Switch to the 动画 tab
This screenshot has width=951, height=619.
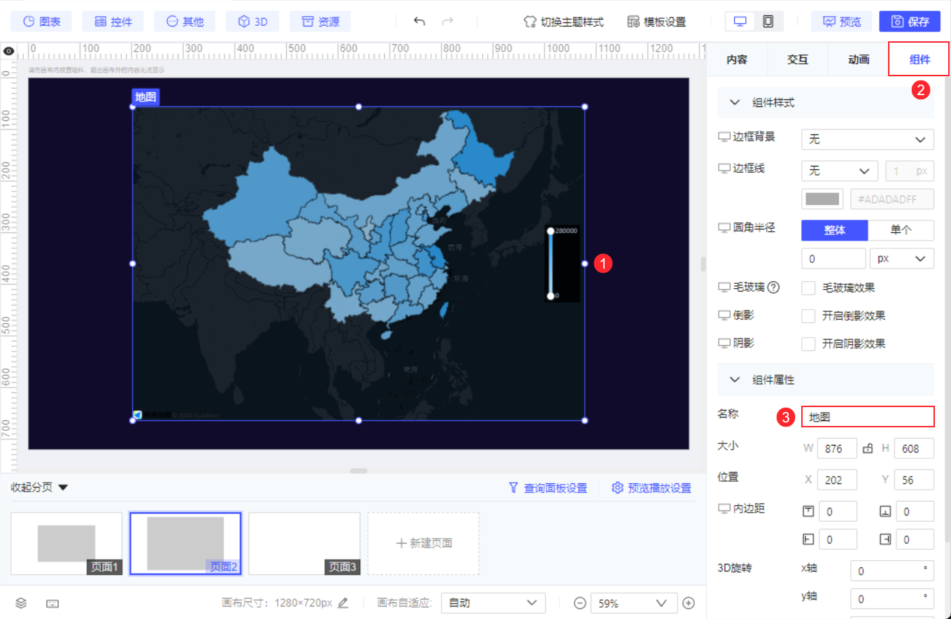click(859, 59)
